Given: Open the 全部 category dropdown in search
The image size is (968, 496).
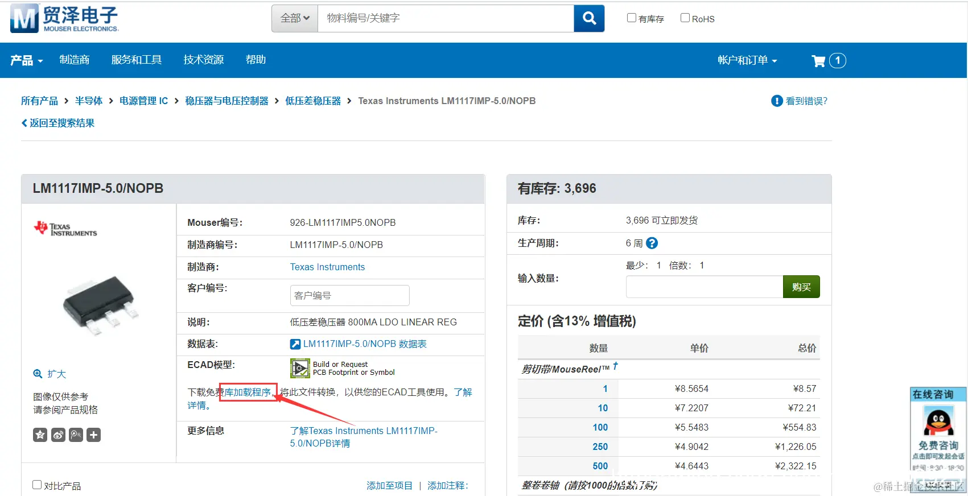Looking at the screenshot, I should 295,18.
